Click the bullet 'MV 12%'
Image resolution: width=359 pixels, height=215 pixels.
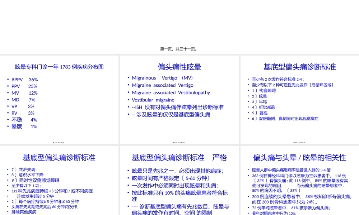pos(24,93)
